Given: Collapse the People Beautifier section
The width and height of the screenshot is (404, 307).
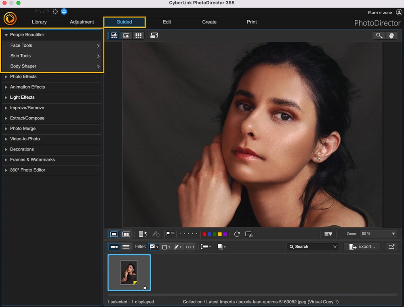Looking at the screenshot, I should [52, 35].
